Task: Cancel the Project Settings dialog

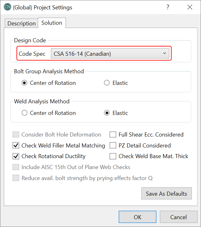Action: click(x=178, y=217)
